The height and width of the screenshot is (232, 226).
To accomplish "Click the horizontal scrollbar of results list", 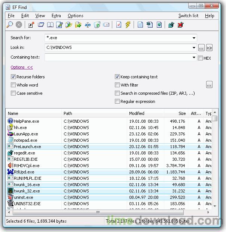I will click(x=109, y=212).
